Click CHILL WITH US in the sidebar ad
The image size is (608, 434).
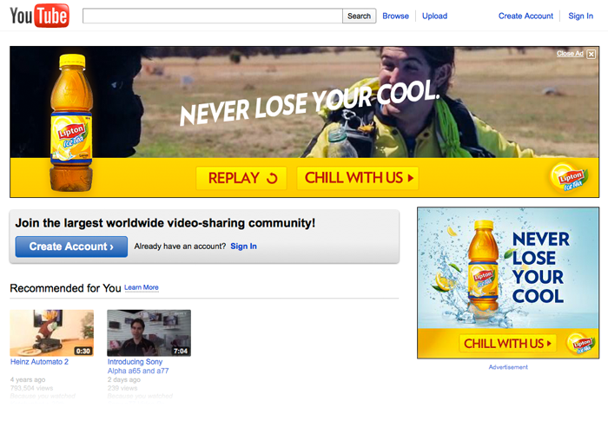(507, 344)
